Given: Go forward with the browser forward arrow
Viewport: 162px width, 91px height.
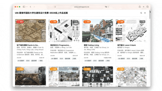Looking at the screenshot, I should pos(34,7).
